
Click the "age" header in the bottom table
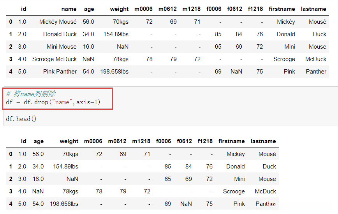click(39, 141)
